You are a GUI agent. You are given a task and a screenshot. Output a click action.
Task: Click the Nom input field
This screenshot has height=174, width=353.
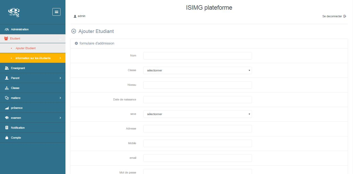(197, 56)
